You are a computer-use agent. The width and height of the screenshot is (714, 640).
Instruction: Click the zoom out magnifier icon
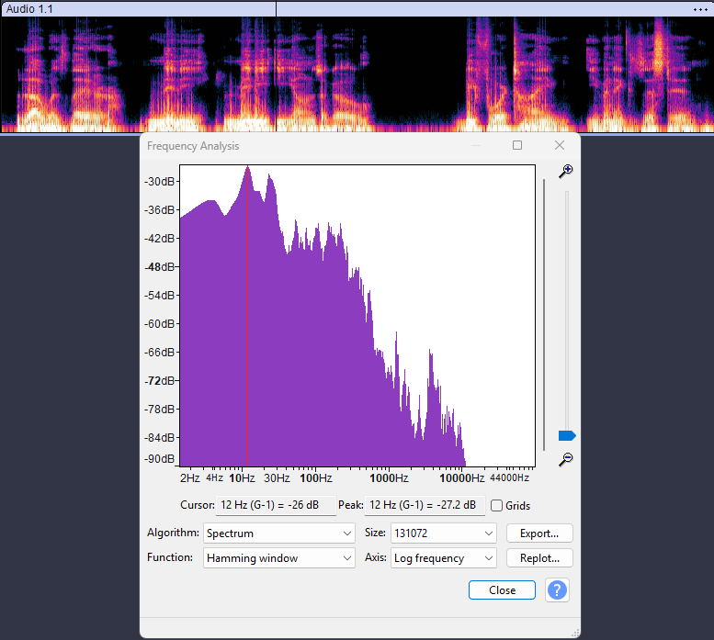565,459
